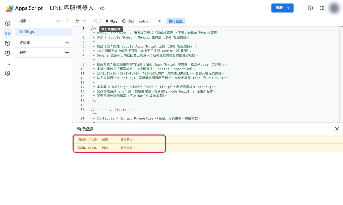Open the Google apps grid
This screenshot has height=205, width=343.
point(322,8)
